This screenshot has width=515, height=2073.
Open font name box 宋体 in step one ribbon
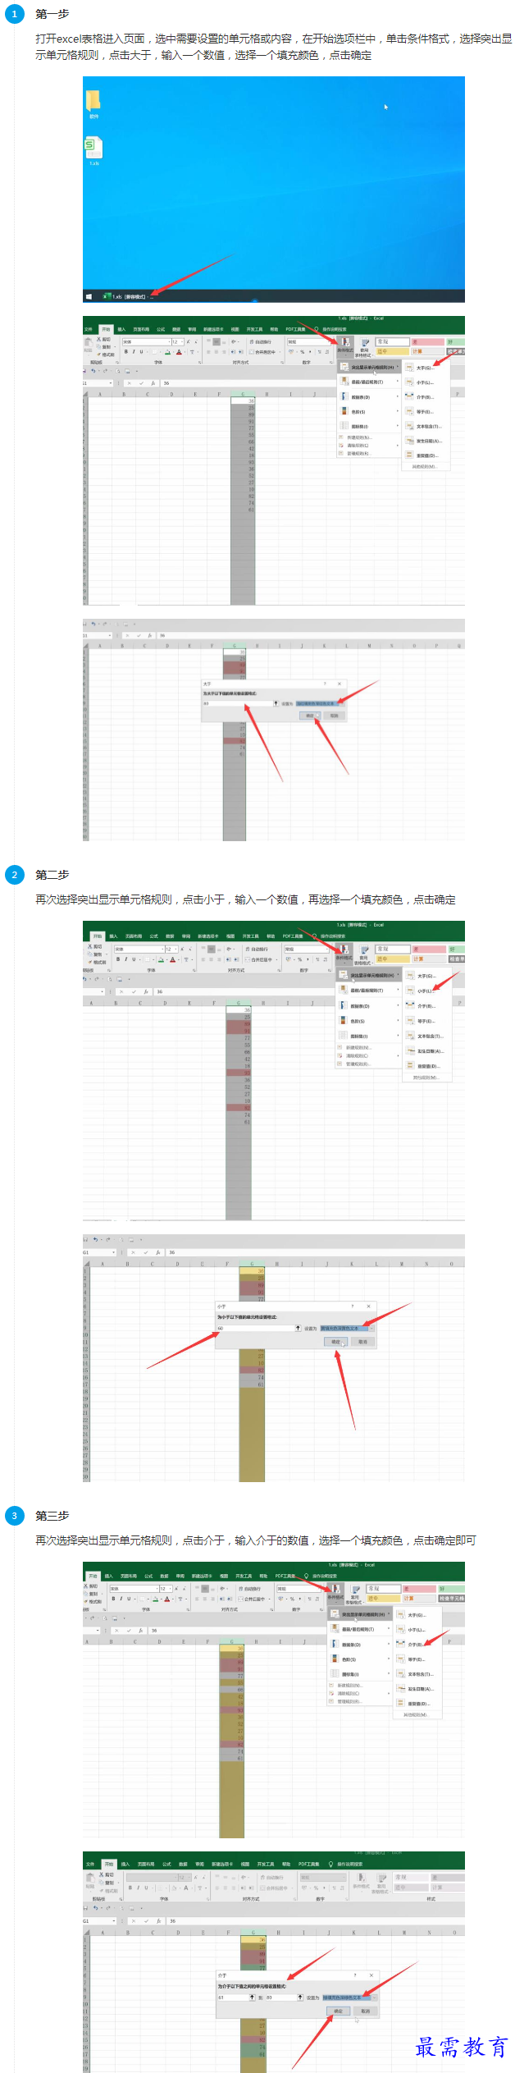click(145, 341)
